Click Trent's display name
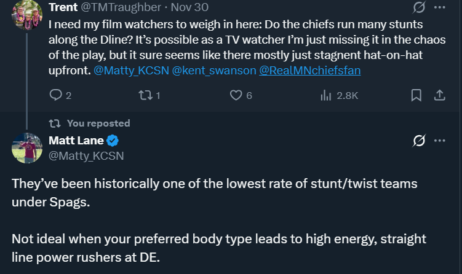 pyautogui.click(x=63, y=7)
